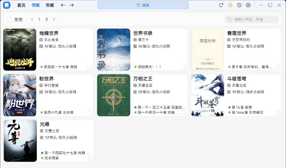Screen dimensions: 286x168
Task: Click the 斗破苍穹 book title
Action: point(237,79)
